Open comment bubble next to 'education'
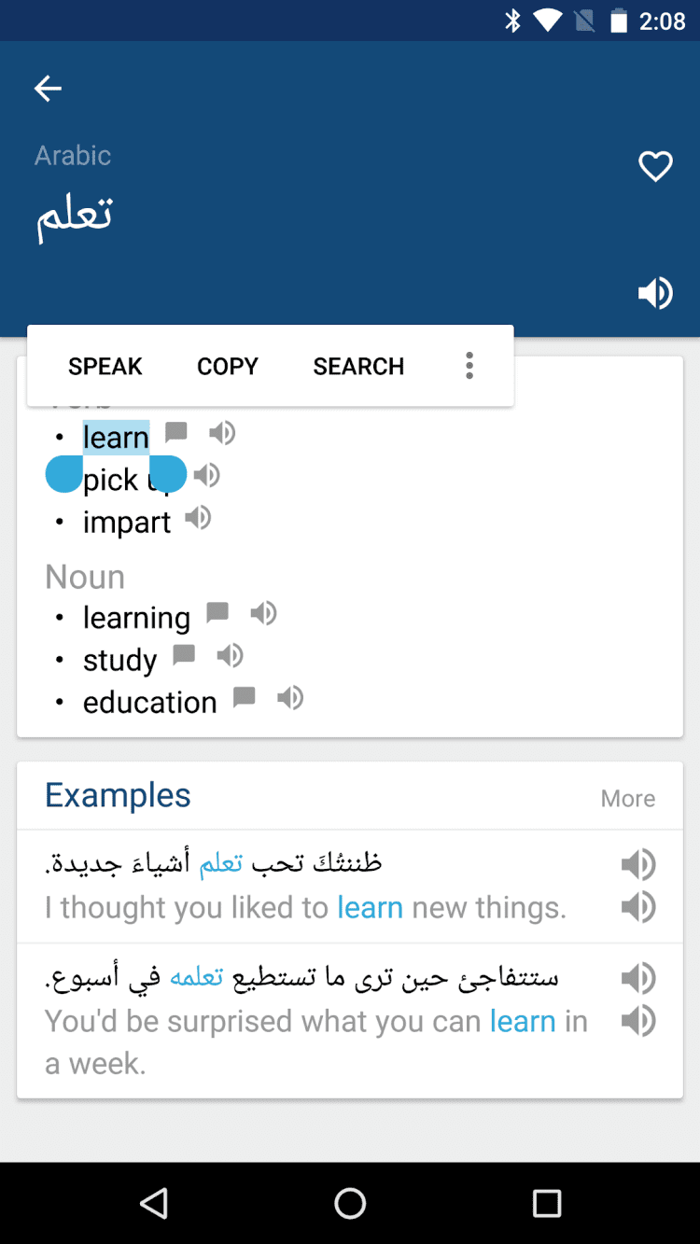 pyautogui.click(x=244, y=697)
